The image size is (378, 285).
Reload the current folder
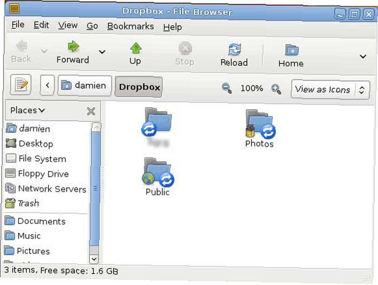click(x=234, y=55)
